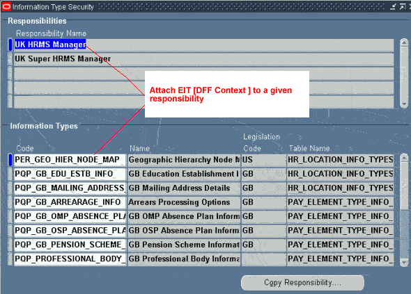
Task: Click the Copy Responsibility button
Action: coord(302,282)
